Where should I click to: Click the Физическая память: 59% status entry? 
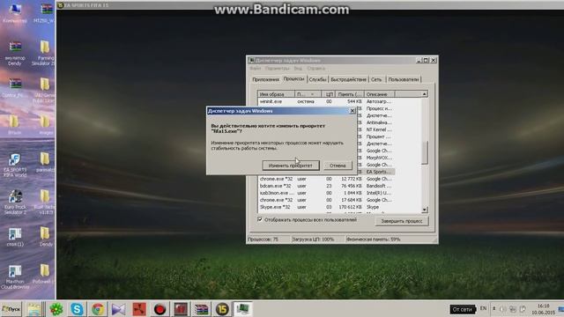(374, 239)
